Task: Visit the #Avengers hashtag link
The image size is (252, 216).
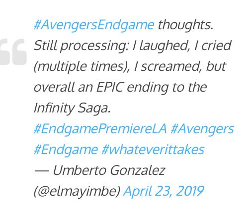Action: coord(202,129)
